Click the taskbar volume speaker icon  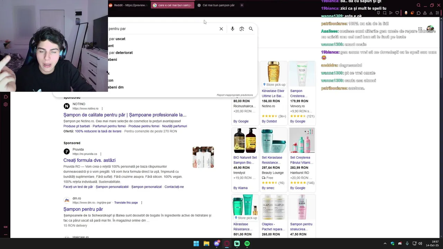point(420,243)
